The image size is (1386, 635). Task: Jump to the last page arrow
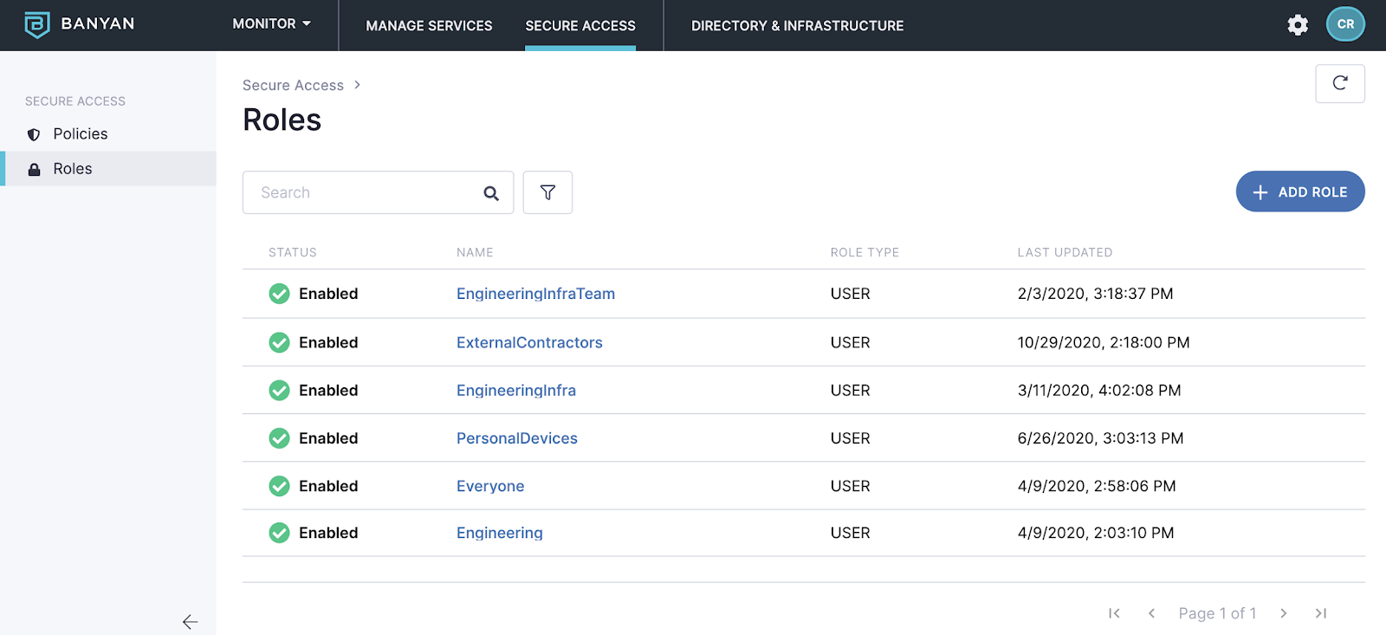click(1321, 613)
